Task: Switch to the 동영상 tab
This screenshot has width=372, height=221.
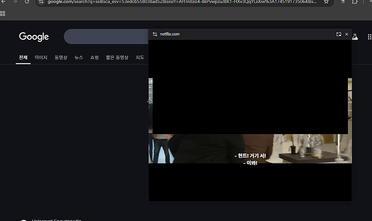Action: (x=61, y=57)
